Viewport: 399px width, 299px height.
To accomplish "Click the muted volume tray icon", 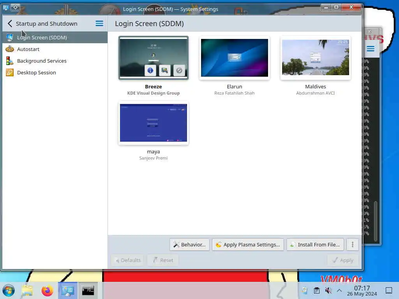I will [328, 290].
